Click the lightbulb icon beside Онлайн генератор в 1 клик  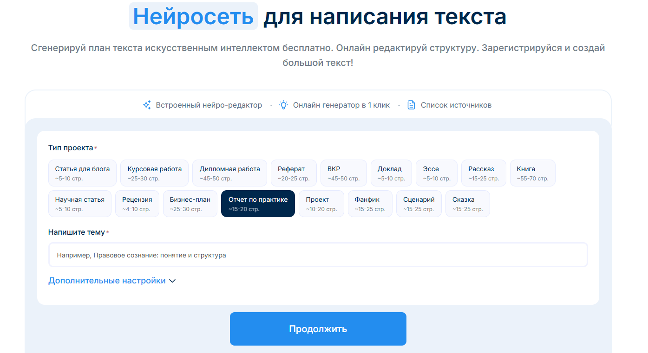[284, 105]
